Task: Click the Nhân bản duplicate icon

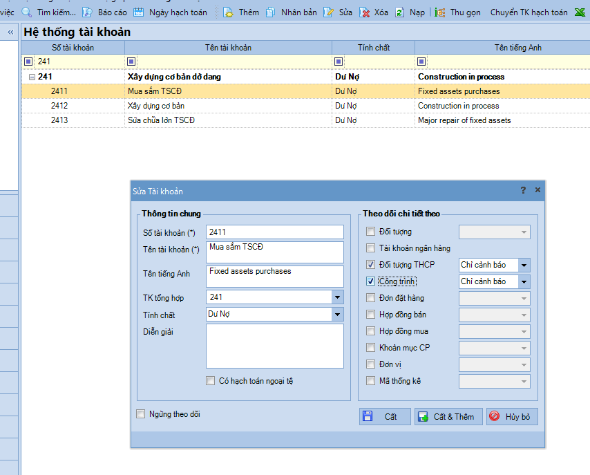Action: [x=270, y=12]
